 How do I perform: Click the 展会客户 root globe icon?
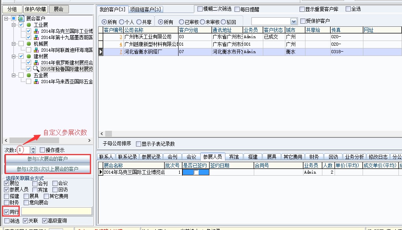pos(21,19)
